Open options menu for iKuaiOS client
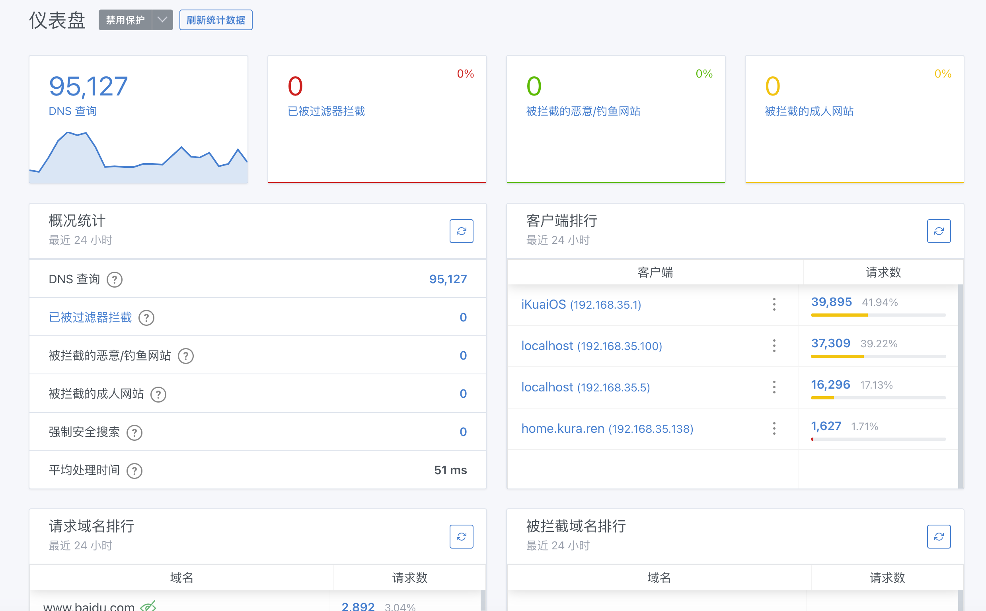This screenshot has width=986, height=611. [x=774, y=304]
